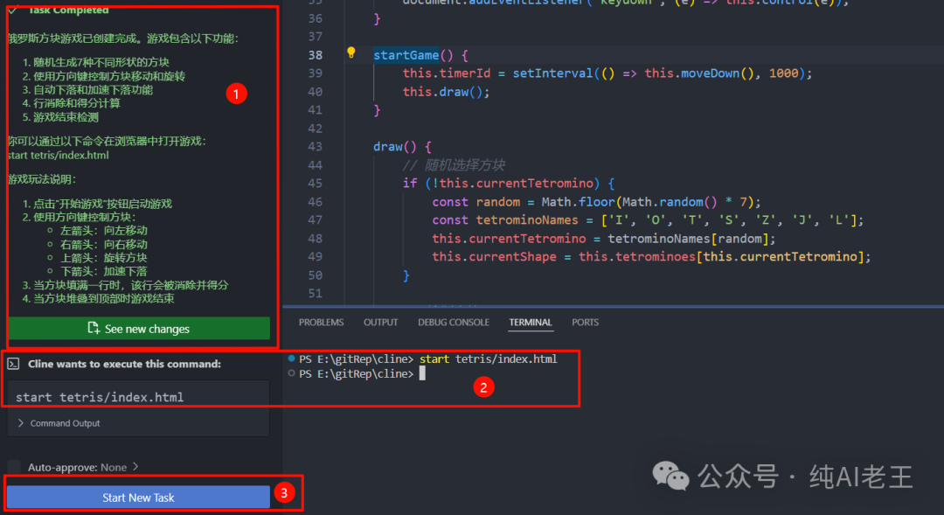Click the blue status dot beside first terminal command
This screenshot has height=515, width=944.
point(291,358)
